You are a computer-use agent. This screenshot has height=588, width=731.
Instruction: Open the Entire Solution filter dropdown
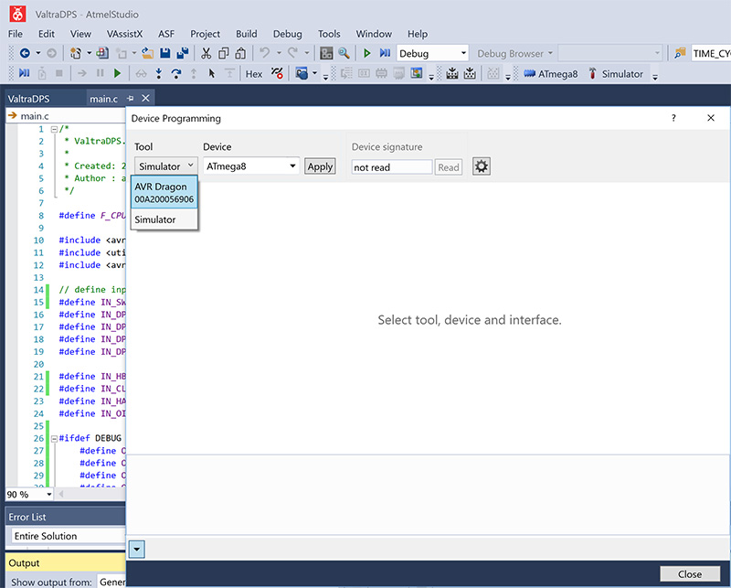[x=69, y=536]
